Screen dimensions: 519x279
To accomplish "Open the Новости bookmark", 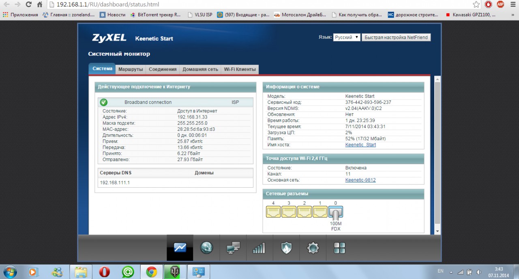I will pyautogui.click(x=113, y=15).
